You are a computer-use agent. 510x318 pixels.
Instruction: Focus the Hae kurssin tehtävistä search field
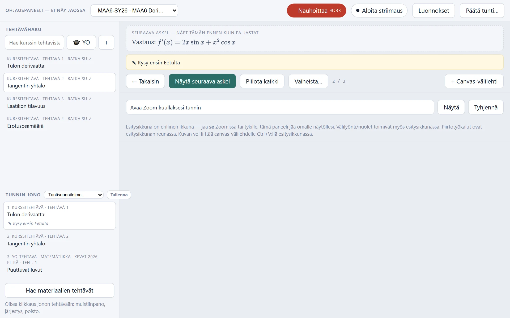point(35,42)
